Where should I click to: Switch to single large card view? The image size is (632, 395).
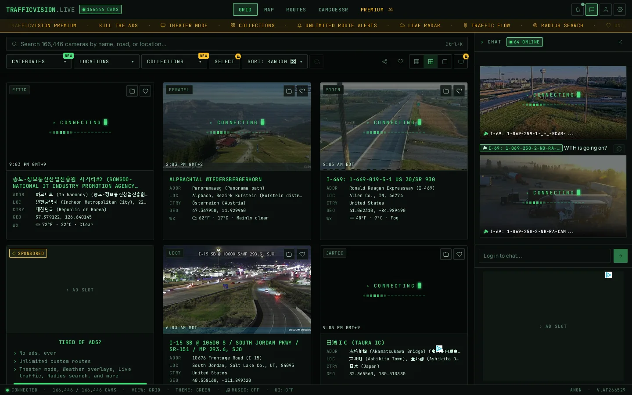(x=445, y=62)
